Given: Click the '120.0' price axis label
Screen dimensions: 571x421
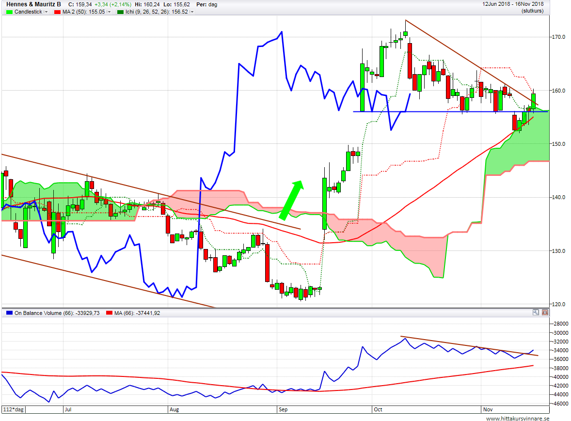Looking at the screenshot, I should coord(558,304).
